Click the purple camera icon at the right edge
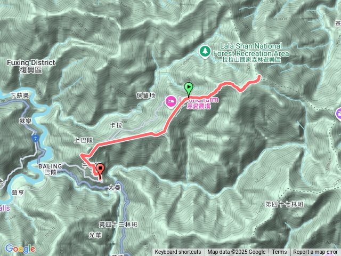Image resolution: width=341 pixels, height=256 pixels. click(x=339, y=115)
